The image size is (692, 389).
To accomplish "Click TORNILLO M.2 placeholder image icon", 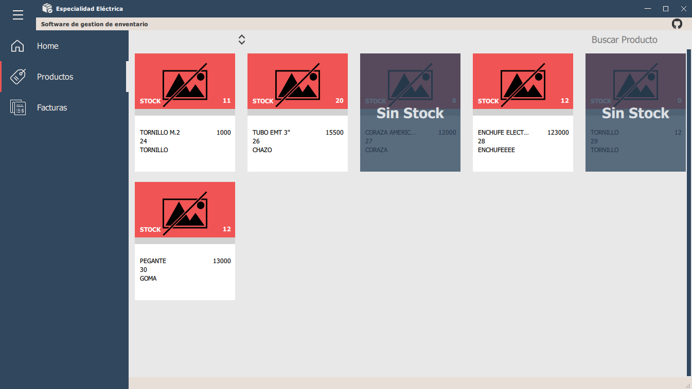I will tap(185, 85).
